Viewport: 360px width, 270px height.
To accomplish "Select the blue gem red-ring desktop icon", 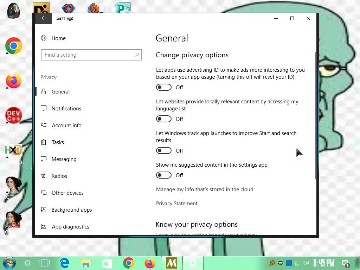I will [x=69, y=8].
